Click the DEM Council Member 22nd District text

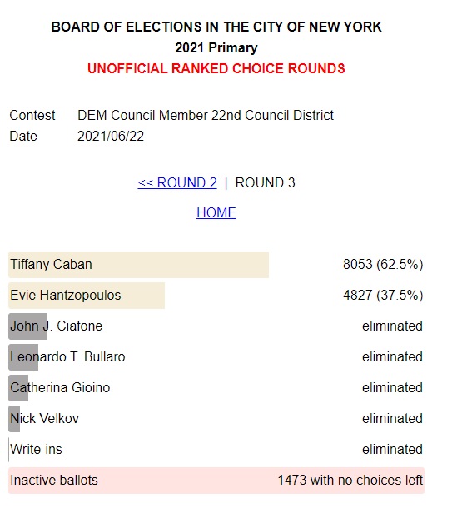pos(206,115)
